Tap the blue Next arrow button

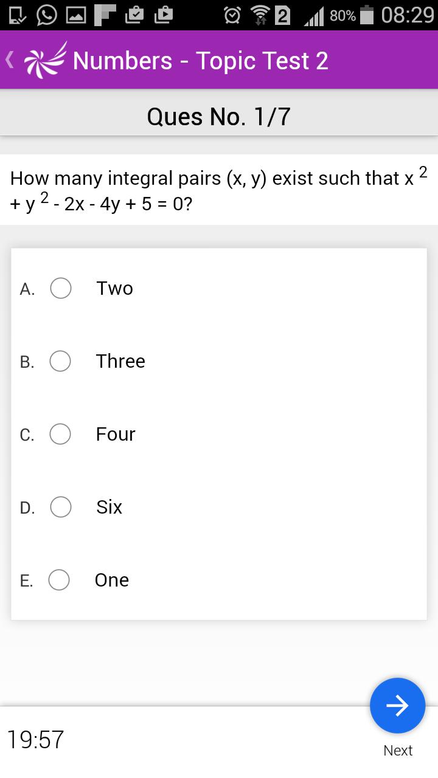click(397, 706)
